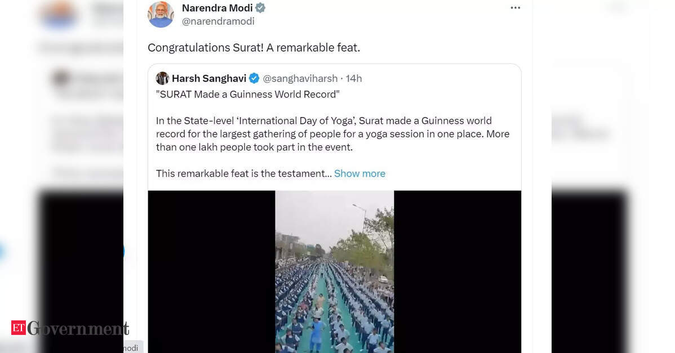This screenshot has width=675, height=353.
Task: Open the 14h timestamp of the quoted tweet
Action: click(x=354, y=78)
